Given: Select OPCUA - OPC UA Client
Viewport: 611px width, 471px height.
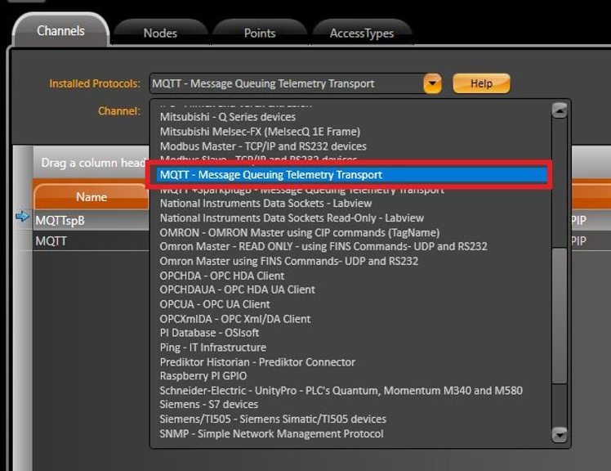Looking at the screenshot, I should [x=215, y=304].
